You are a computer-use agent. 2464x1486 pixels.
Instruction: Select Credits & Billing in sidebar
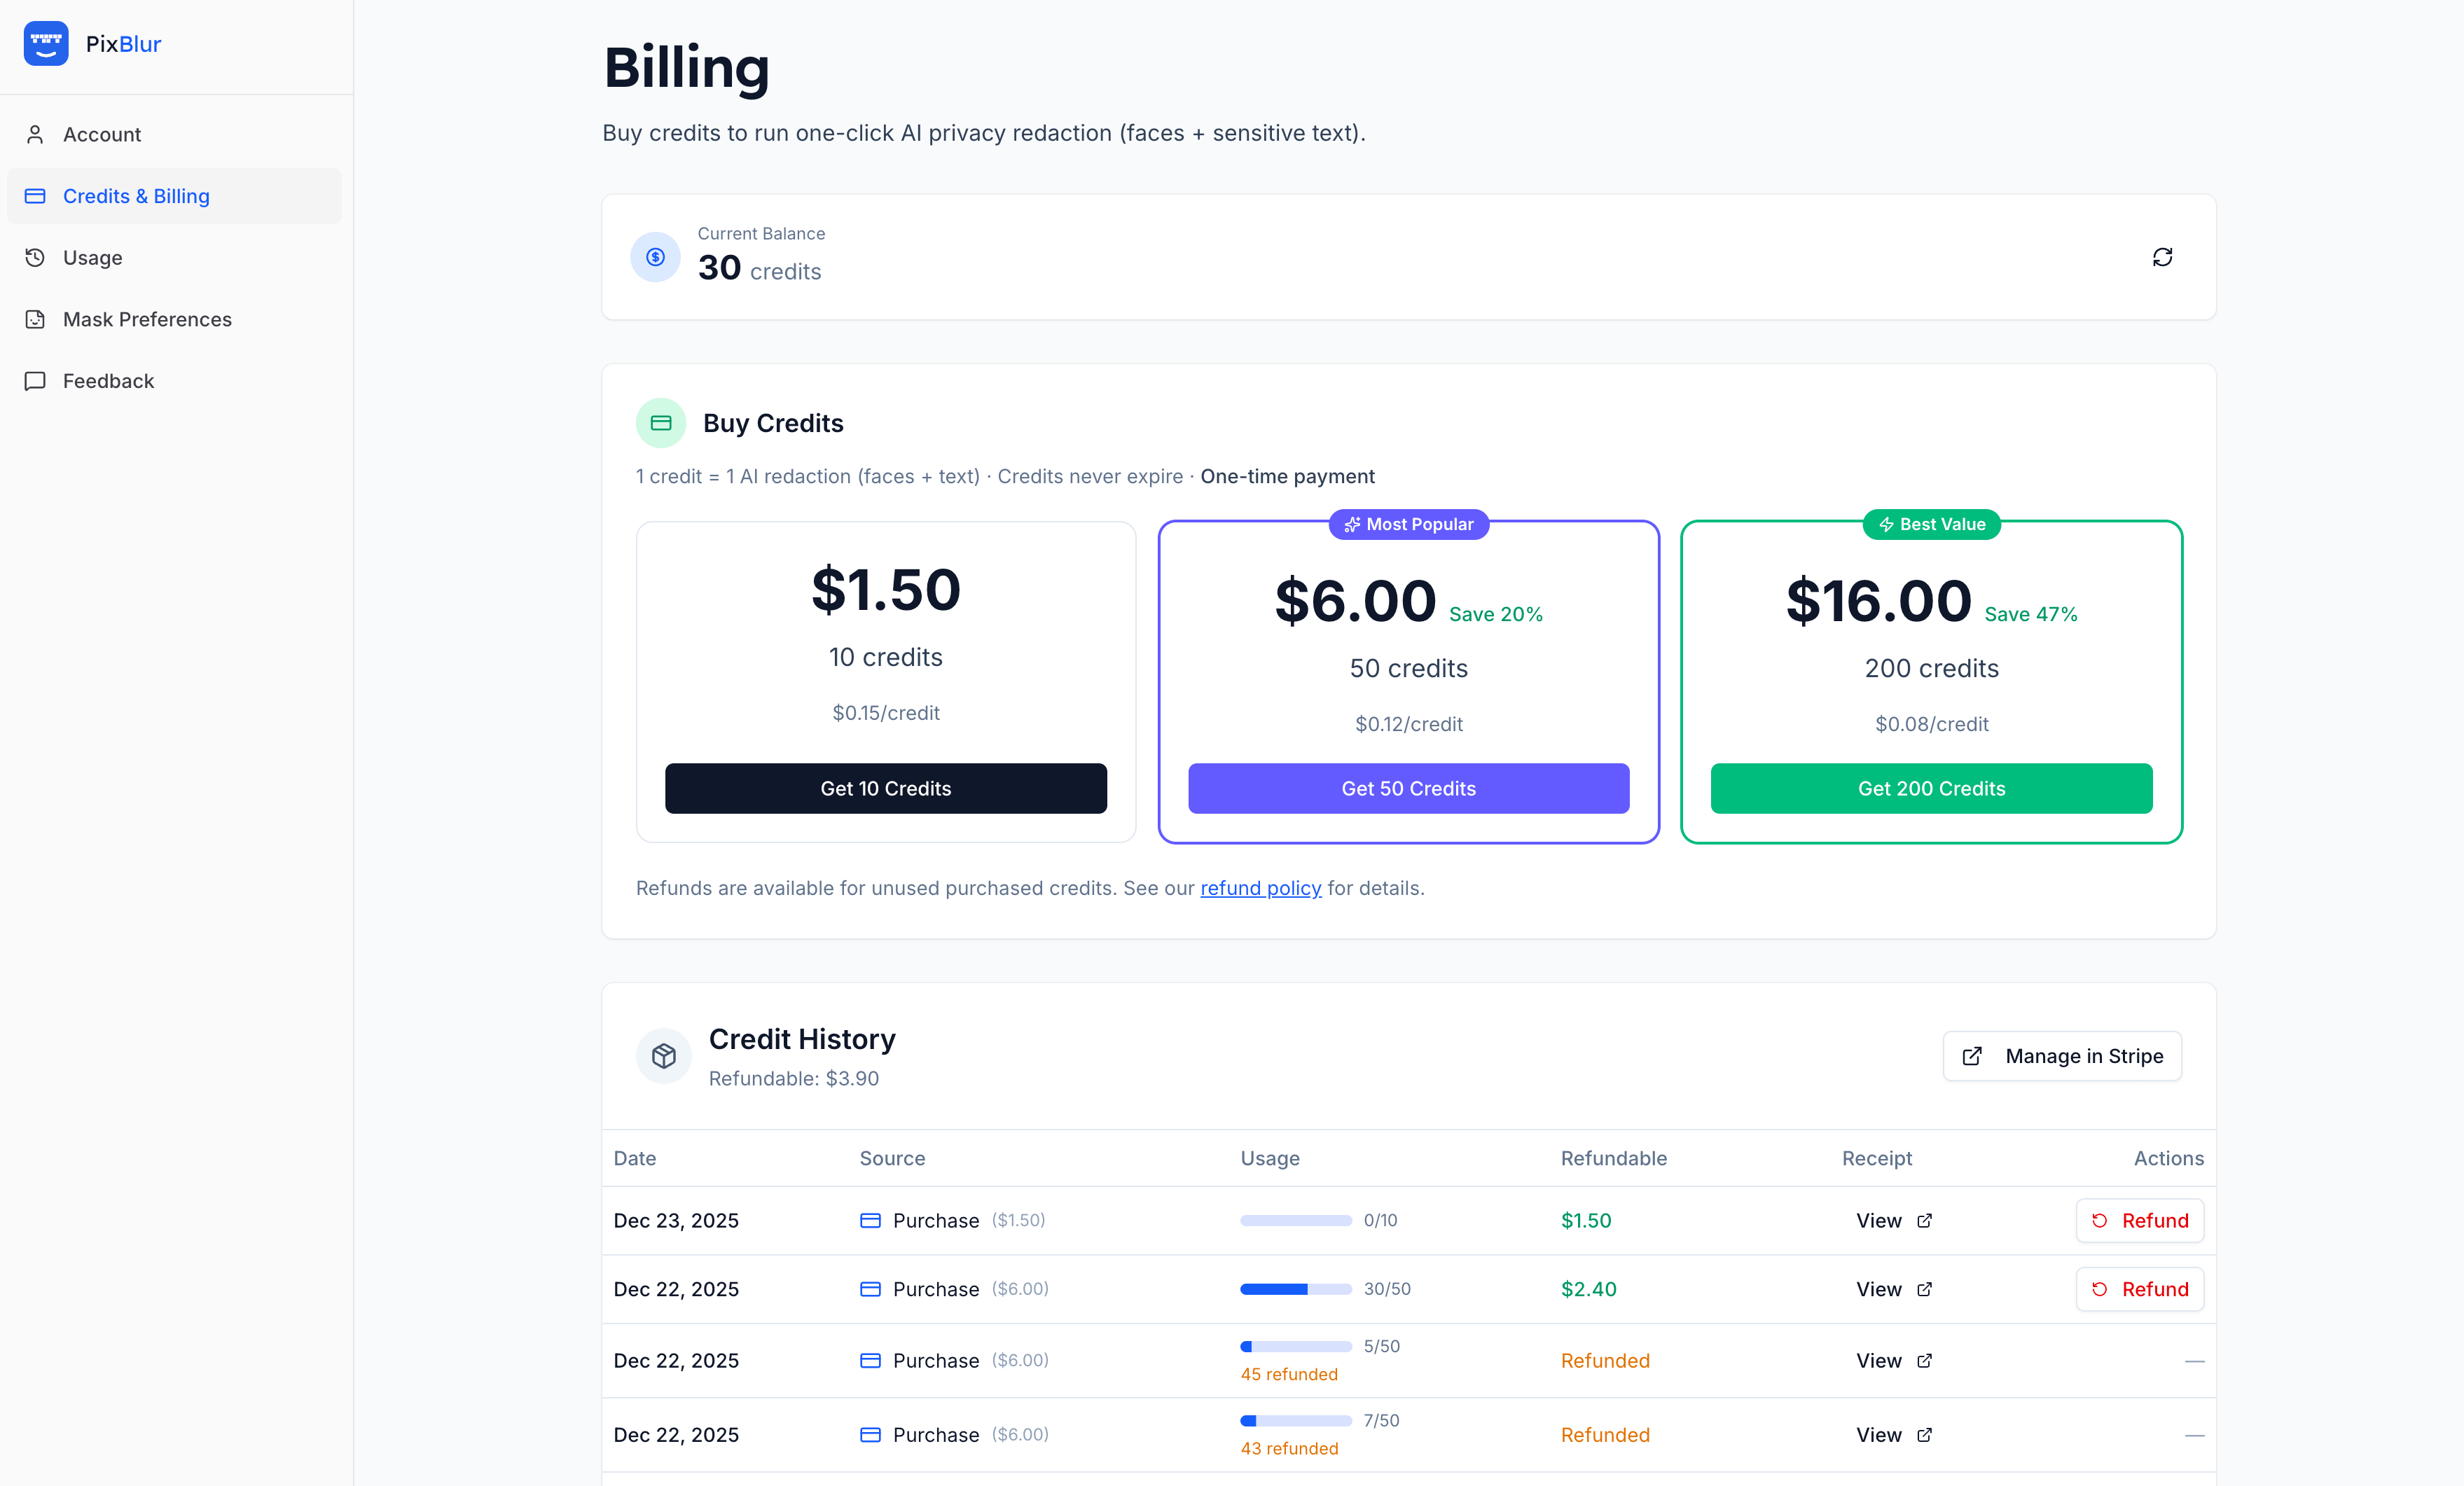[x=136, y=196]
